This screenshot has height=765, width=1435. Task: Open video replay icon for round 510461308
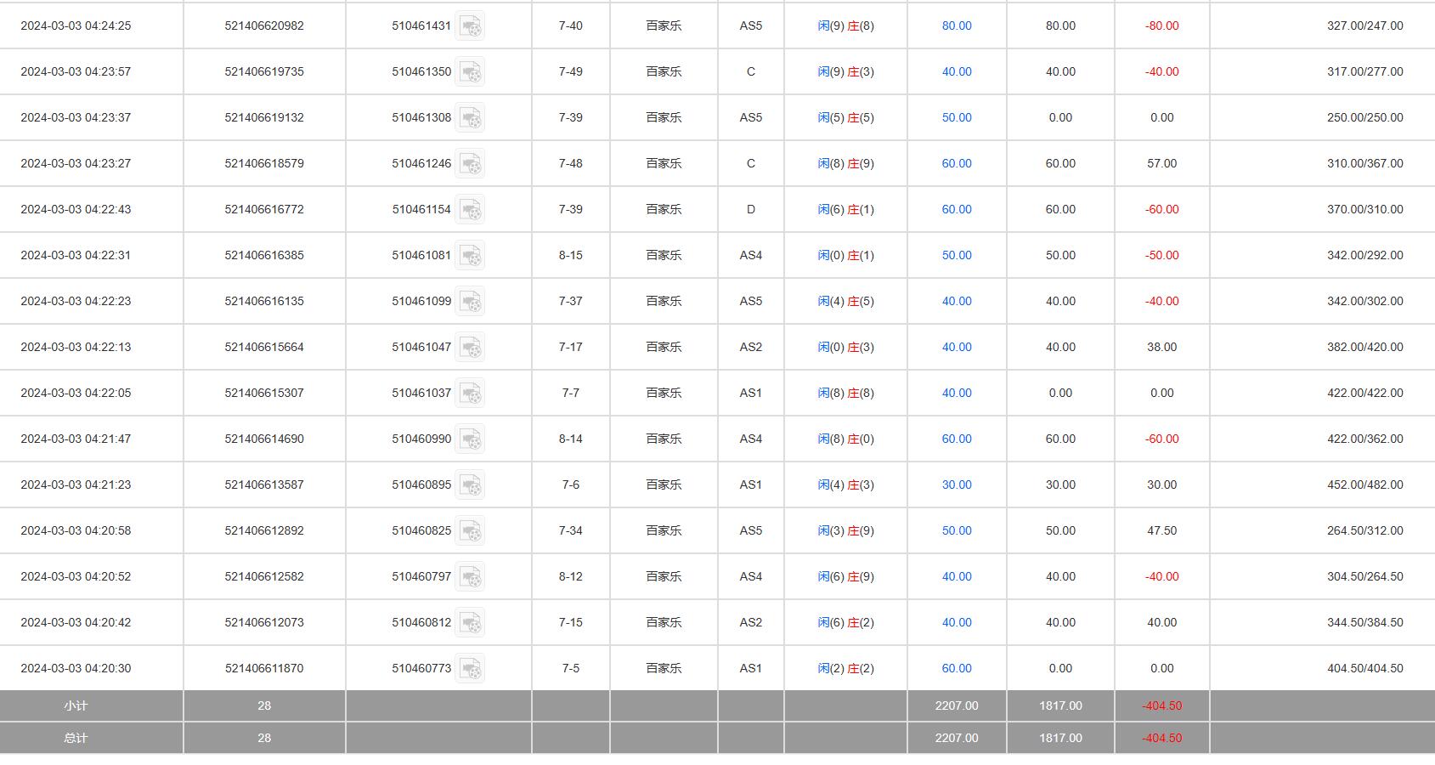click(470, 118)
